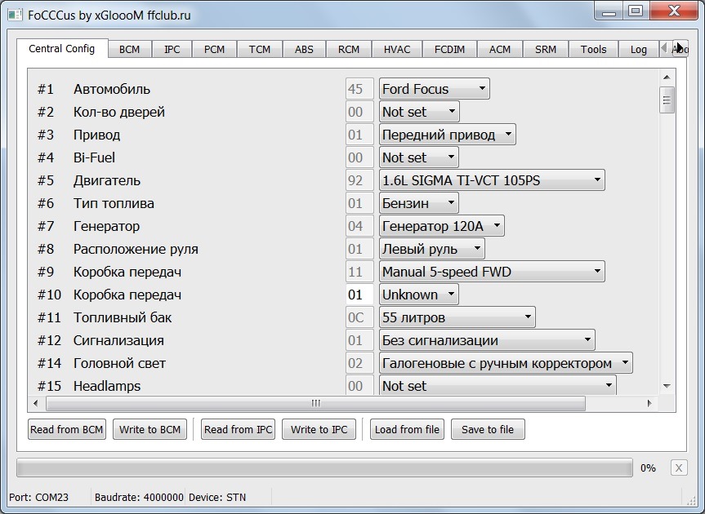Open the Ford Focus vehicle dropdown

click(x=435, y=89)
